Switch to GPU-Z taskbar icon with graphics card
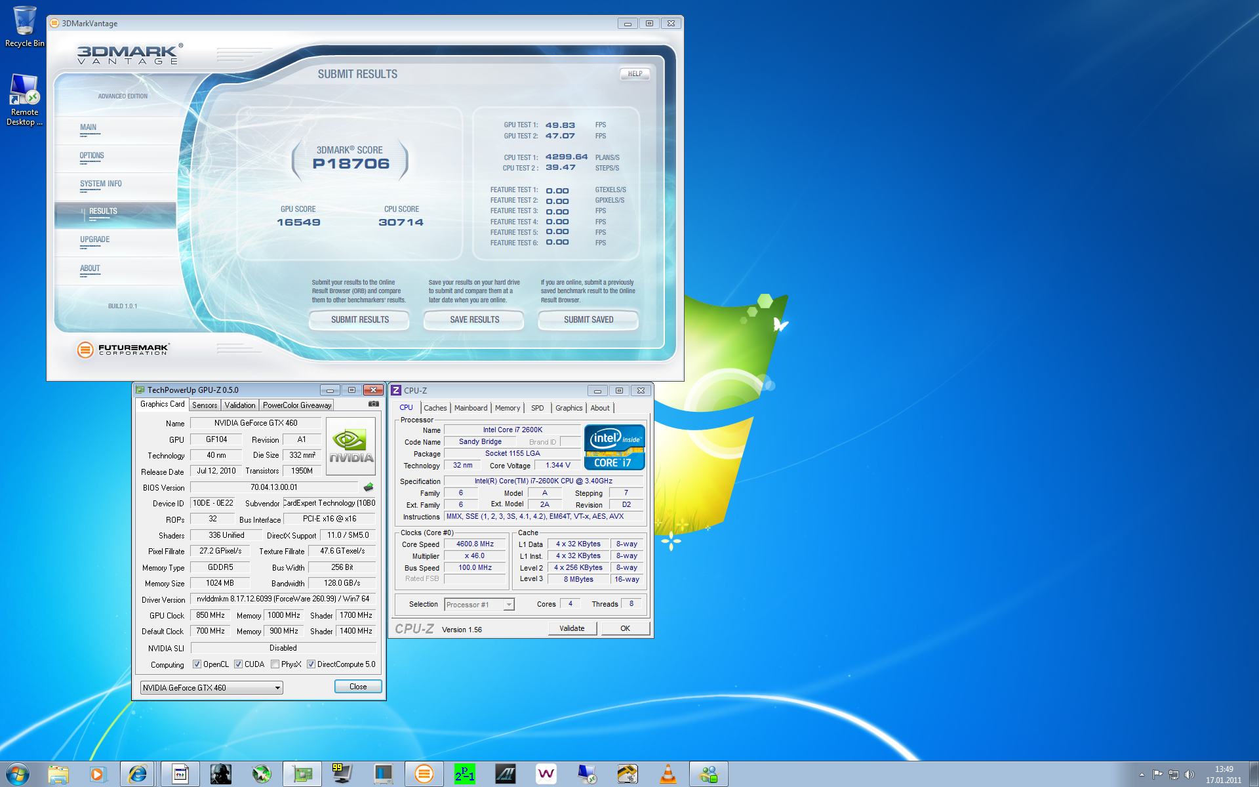This screenshot has width=1259, height=787. [x=302, y=775]
